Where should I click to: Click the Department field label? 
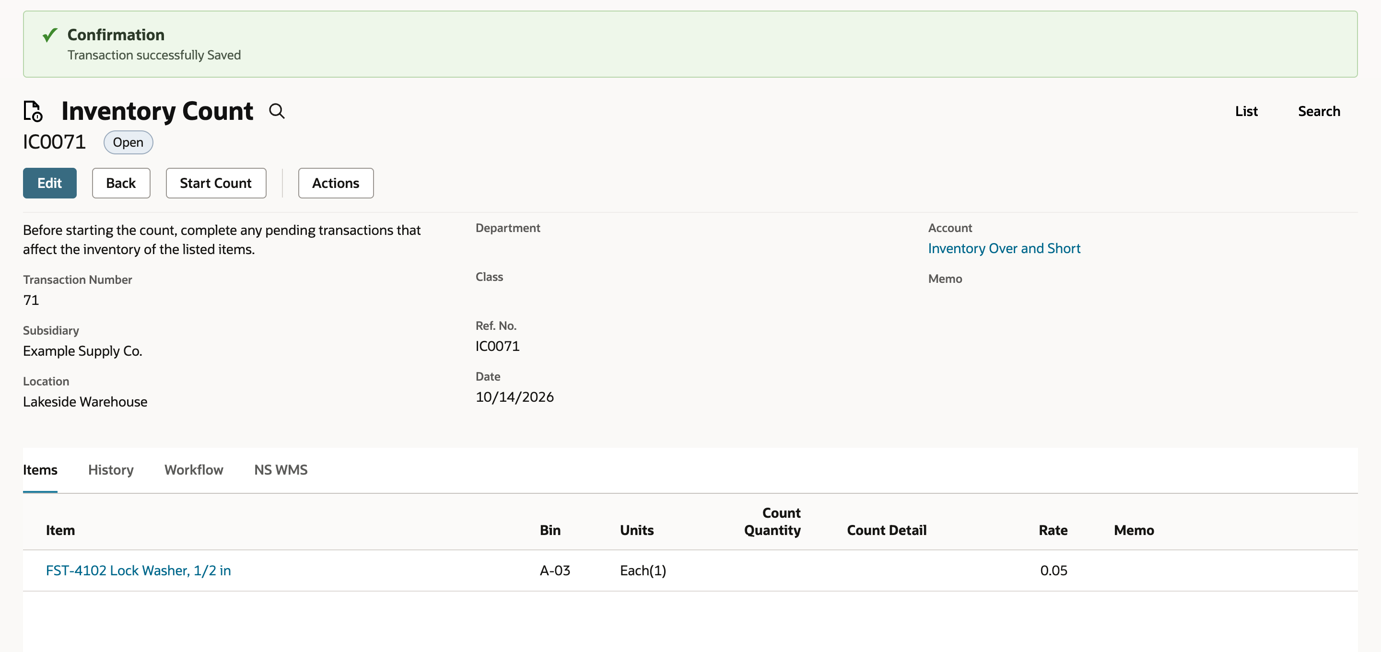(x=508, y=228)
